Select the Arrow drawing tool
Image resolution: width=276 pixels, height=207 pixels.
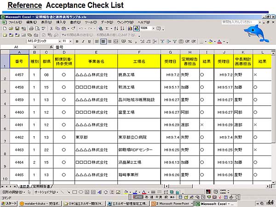tap(68, 192)
